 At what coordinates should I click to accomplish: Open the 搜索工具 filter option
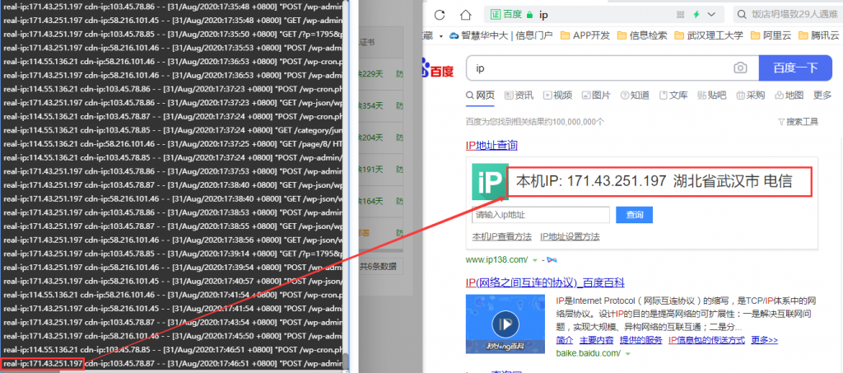[798, 122]
